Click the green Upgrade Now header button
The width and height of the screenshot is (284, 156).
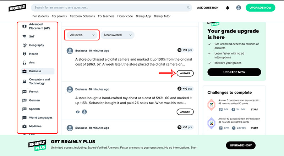[261, 8]
